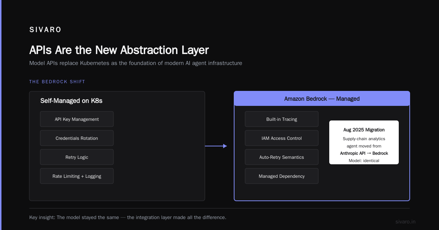The height and width of the screenshot is (230, 439).
Task: Click "Supply-chain analytics" text in migration card
Action: click(x=364, y=139)
